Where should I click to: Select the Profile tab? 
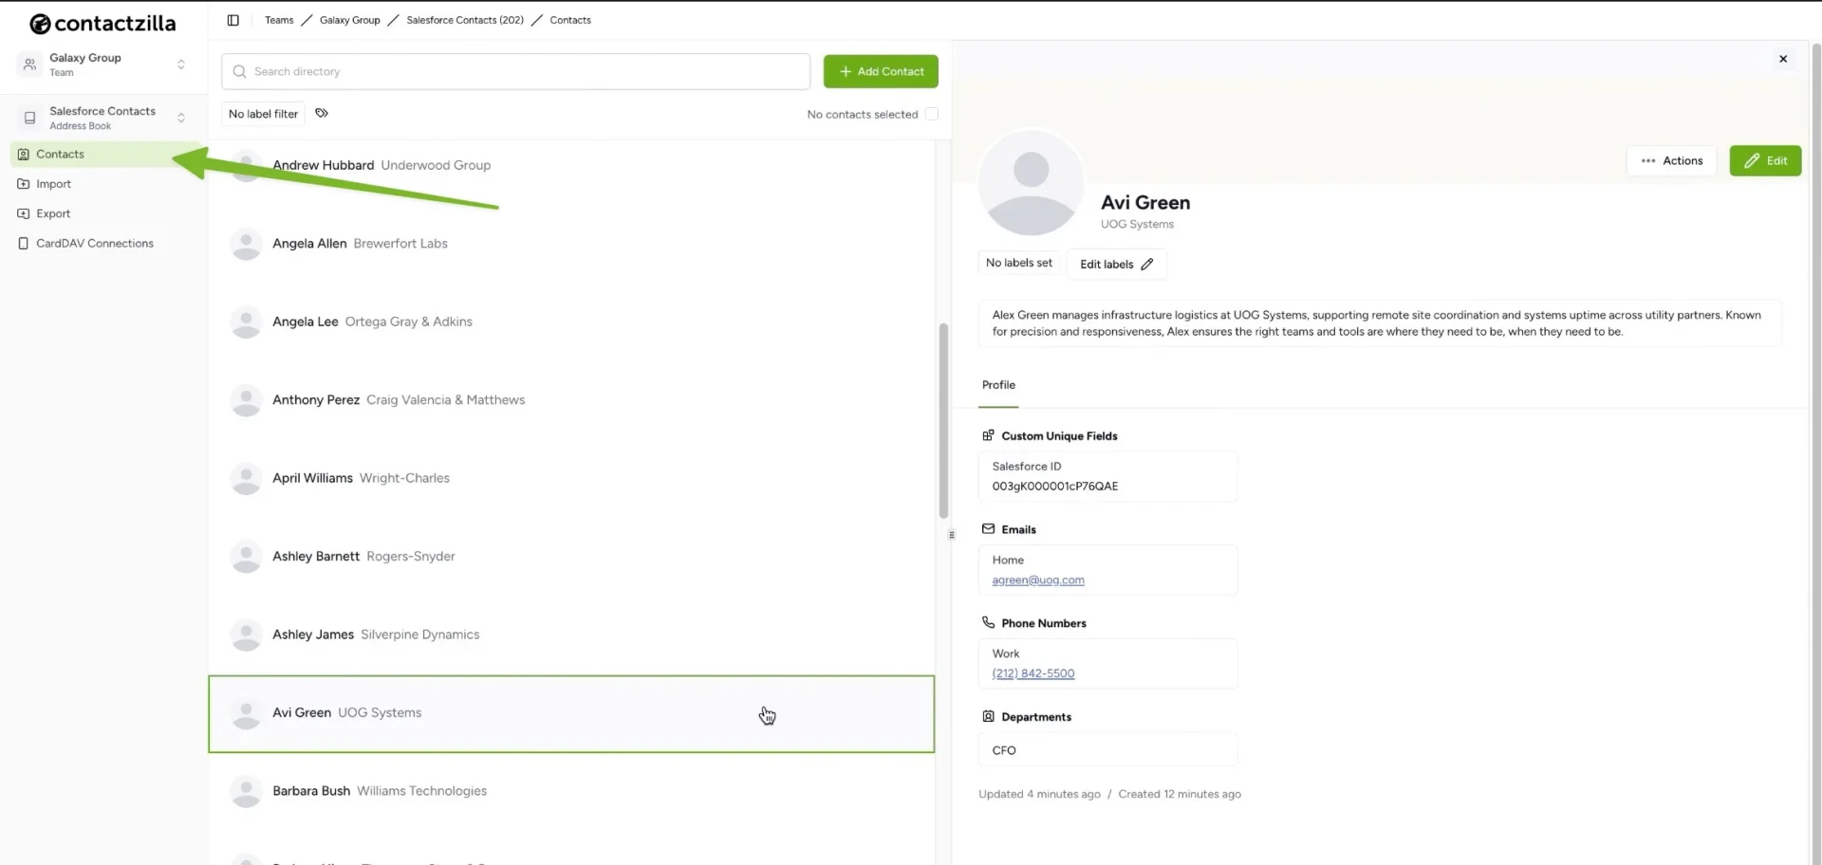998,385
